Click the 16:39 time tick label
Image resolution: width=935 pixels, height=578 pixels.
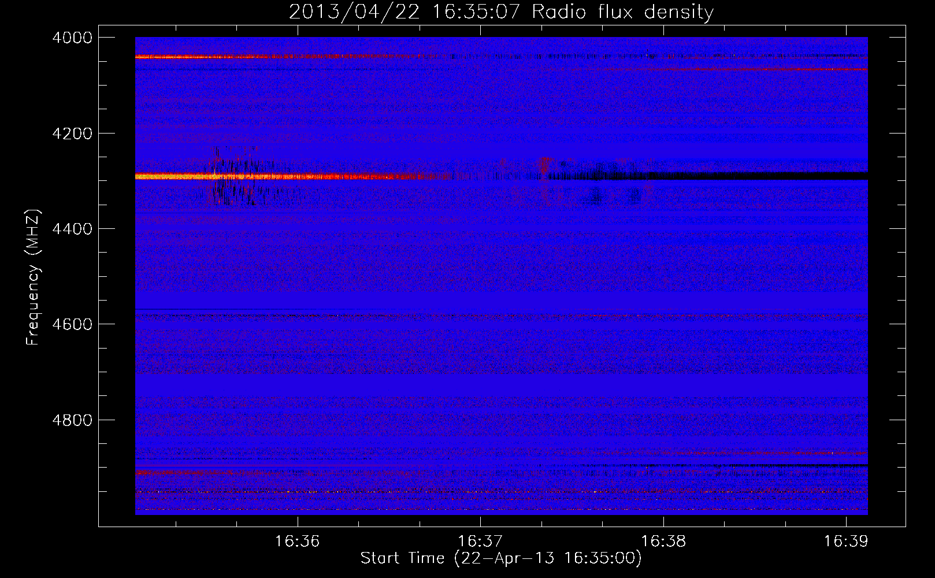[846, 542]
